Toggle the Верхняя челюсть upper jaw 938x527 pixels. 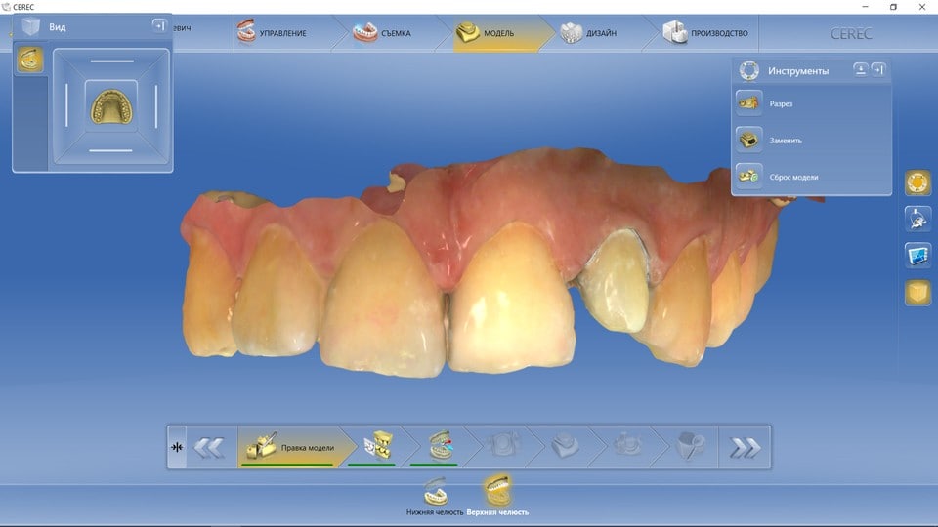point(497,493)
